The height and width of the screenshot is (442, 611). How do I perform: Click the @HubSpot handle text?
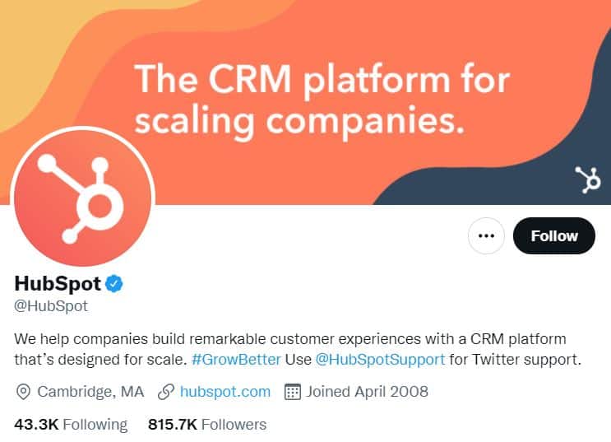(51, 306)
